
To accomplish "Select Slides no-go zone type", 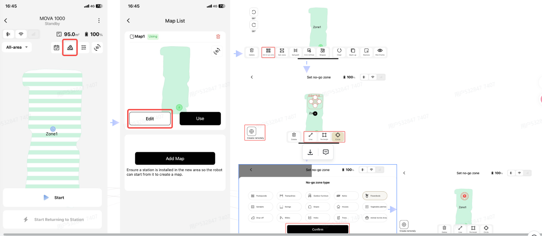I will (289, 218).
